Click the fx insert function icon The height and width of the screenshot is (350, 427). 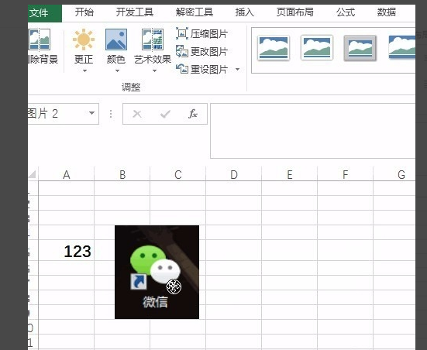192,114
